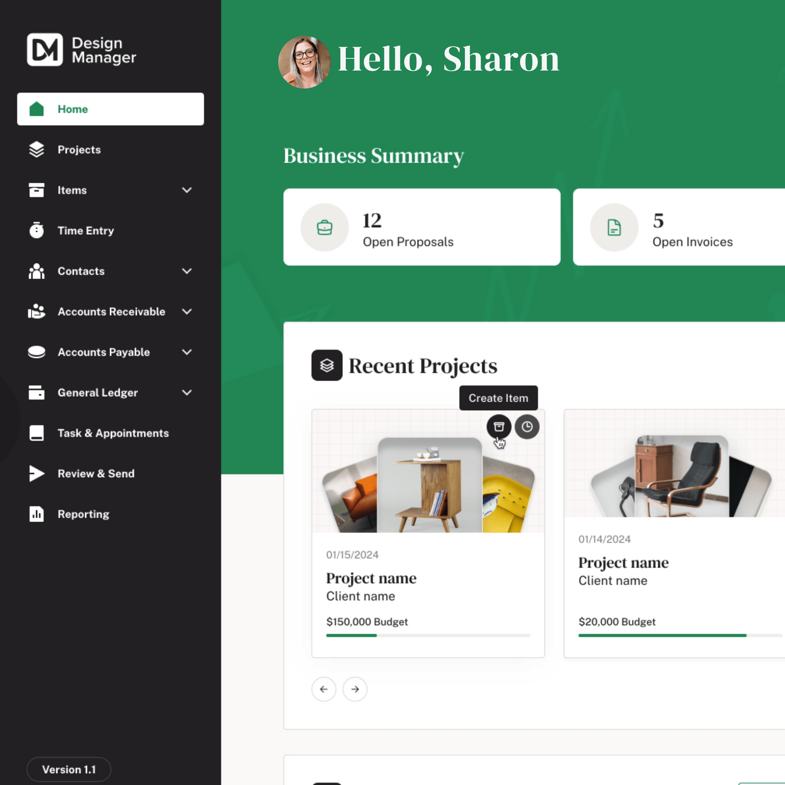Select Home in the navigation menu
The width and height of the screenshot is (785, 785).
(x=73, y=109)
